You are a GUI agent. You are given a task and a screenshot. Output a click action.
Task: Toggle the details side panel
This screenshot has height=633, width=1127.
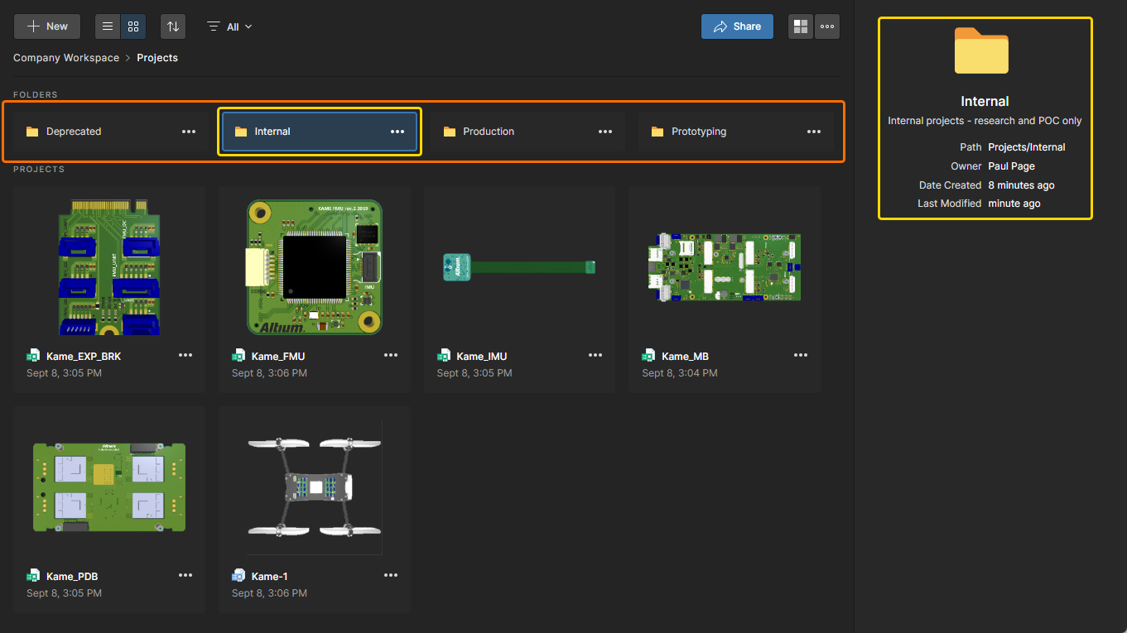(x=800, y=26)
